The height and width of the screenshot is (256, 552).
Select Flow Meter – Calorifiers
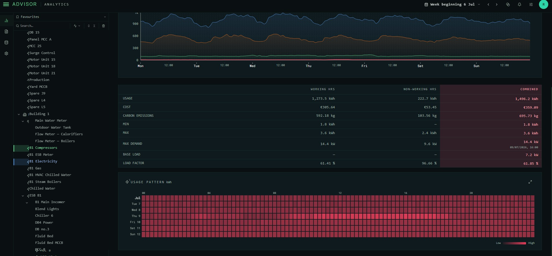pos(59,134)
